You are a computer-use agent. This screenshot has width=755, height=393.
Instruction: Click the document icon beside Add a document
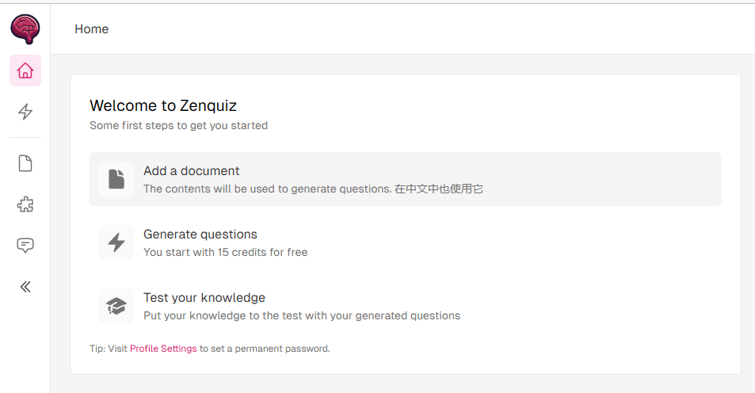pos(116,179)
